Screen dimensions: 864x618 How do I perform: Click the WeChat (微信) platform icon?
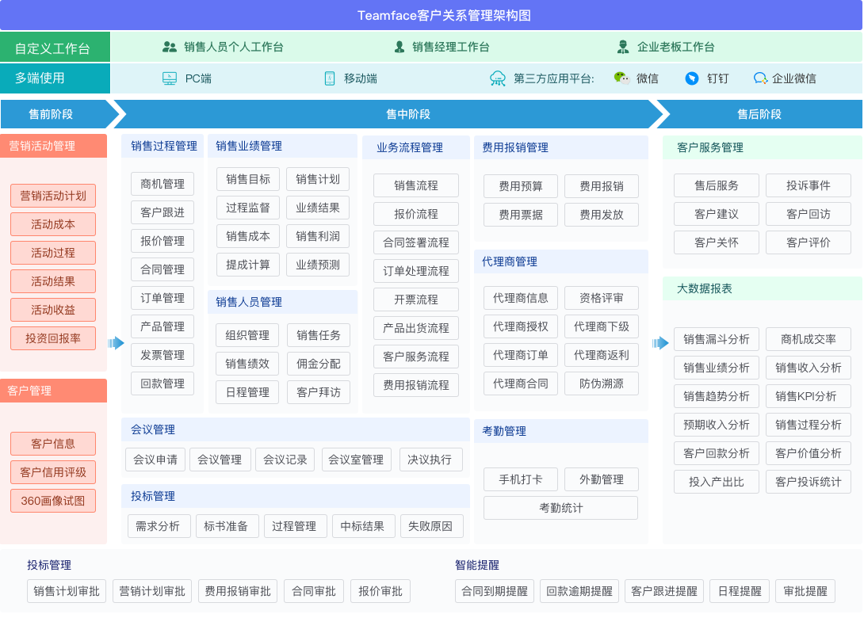[621, 78]
